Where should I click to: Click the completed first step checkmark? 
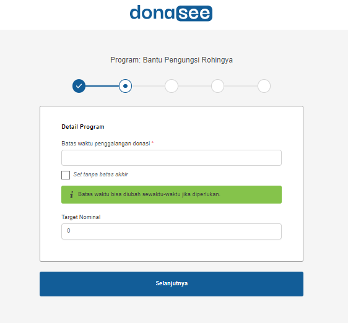(x=79, y=86)
